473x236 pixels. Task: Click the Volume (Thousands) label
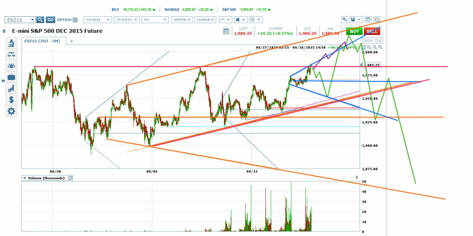46,178
